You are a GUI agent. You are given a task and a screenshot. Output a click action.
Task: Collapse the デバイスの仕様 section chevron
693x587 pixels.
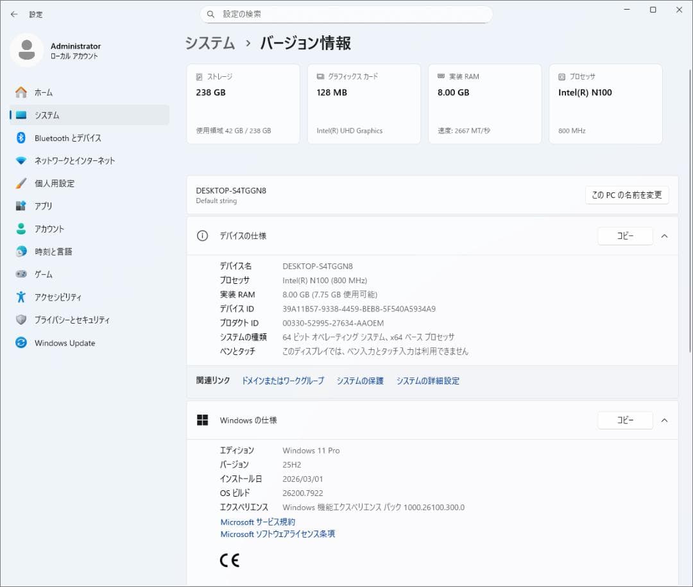(x=664, y=236)
